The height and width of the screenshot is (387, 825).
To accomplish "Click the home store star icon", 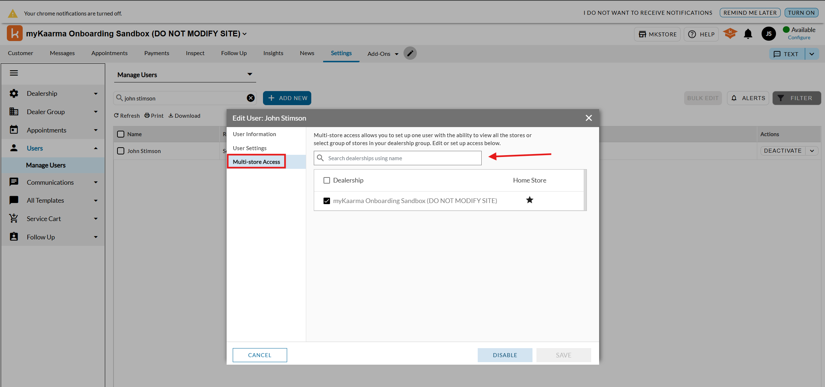I will click(x=530, y=200).
